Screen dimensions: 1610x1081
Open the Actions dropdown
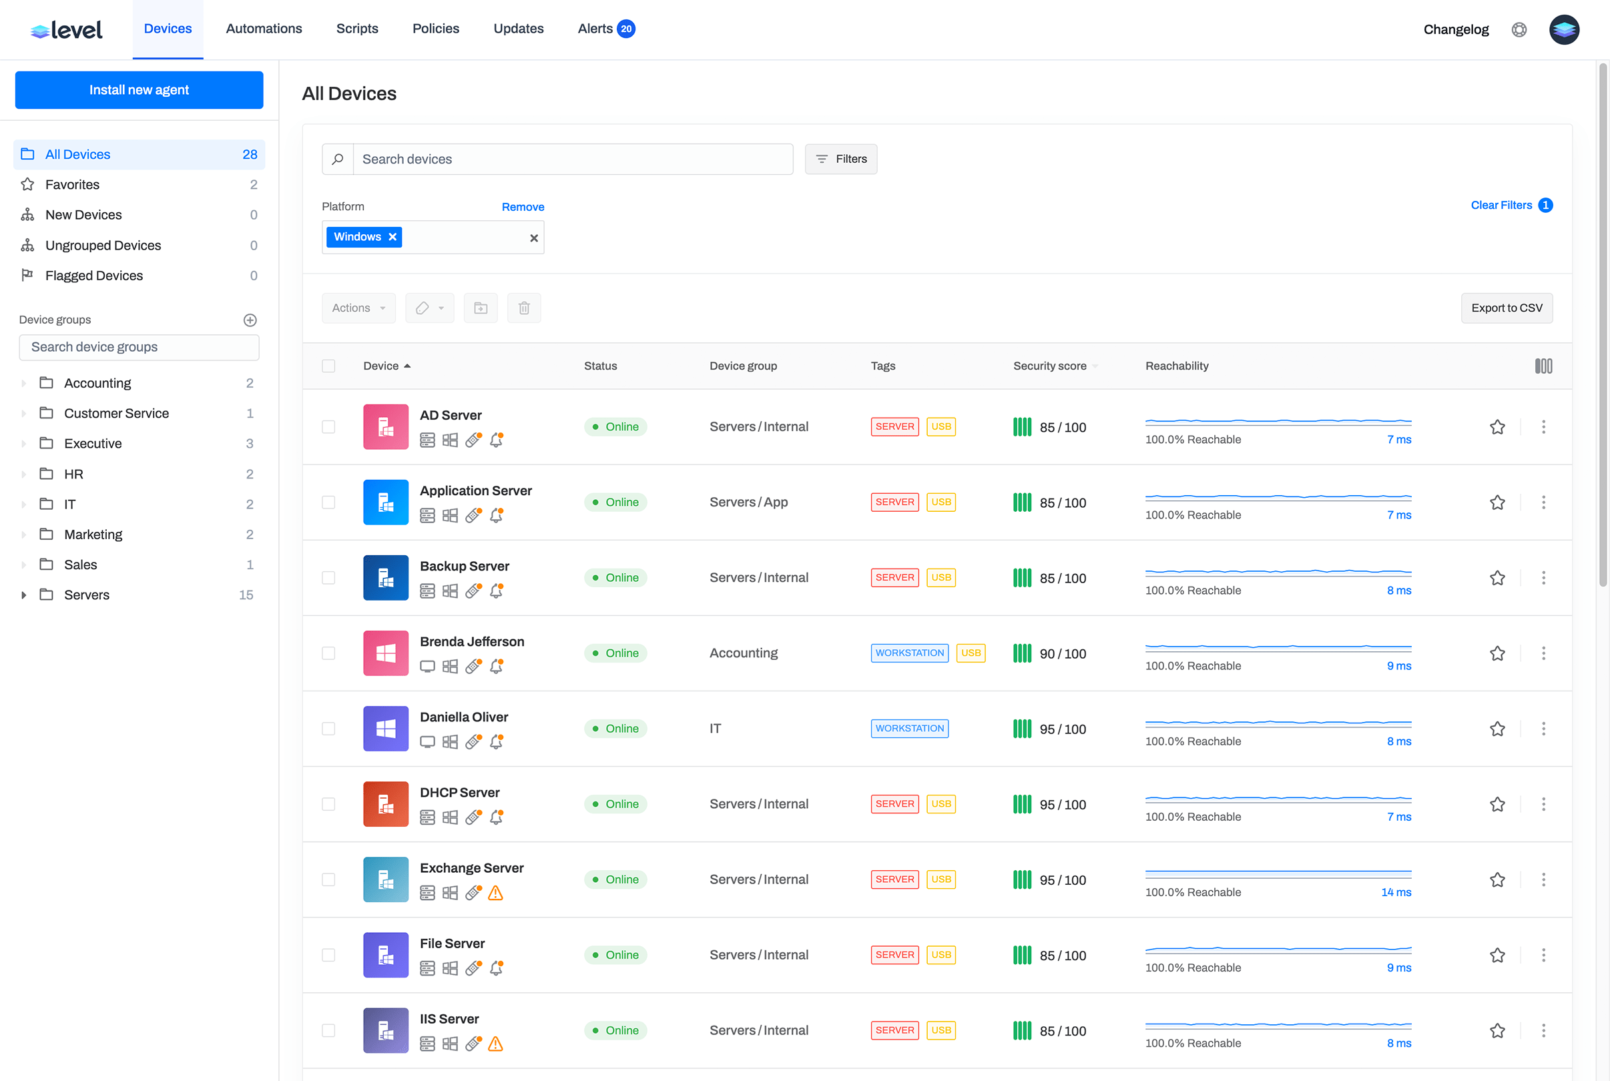[x=358, y=308]
